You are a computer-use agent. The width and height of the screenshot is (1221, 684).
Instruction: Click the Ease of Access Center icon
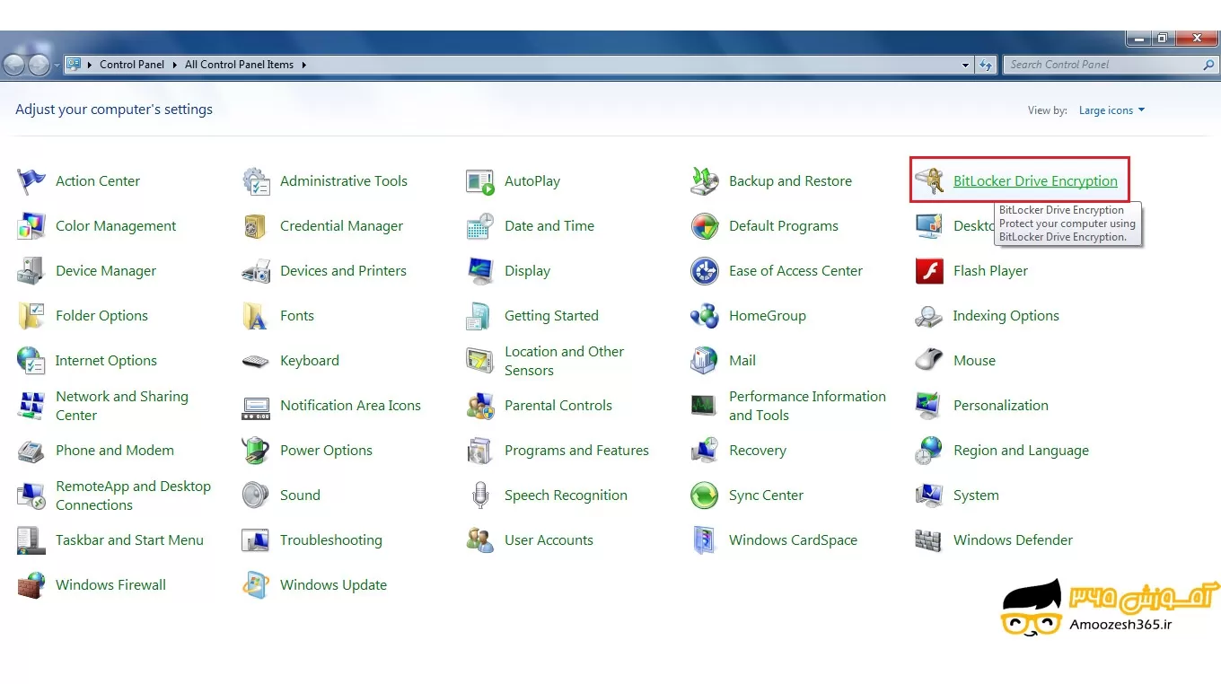[x=705, y=271]
